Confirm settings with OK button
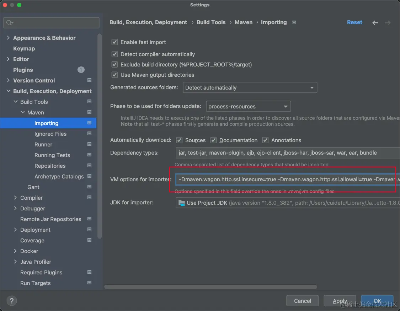 (x=377, y=301)
